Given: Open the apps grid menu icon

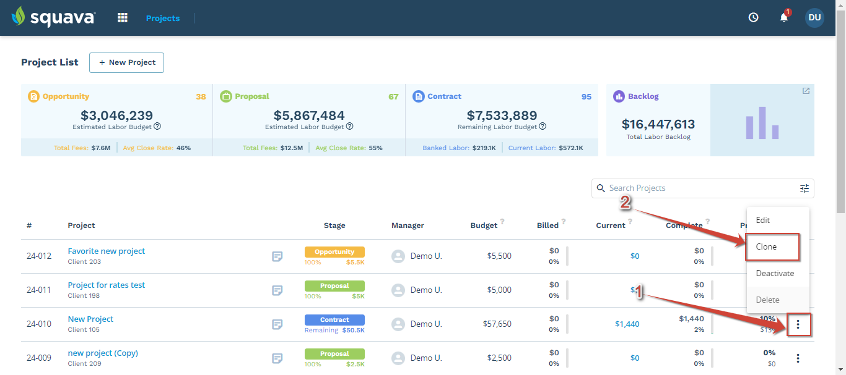Looking at the screenshot, I should tap(123, 18).
